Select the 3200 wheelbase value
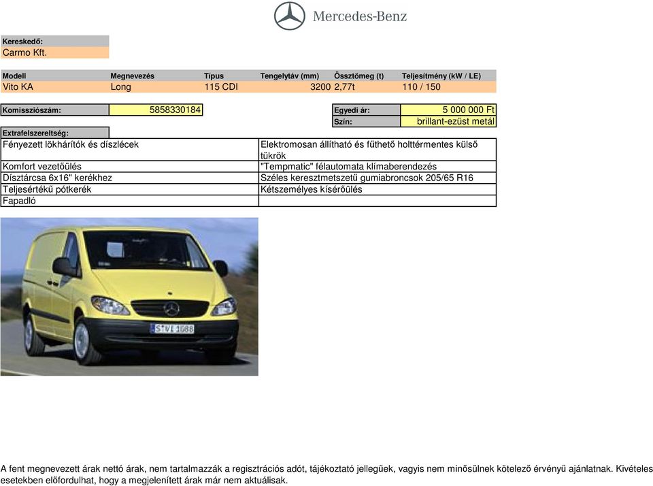Screen dimensions: 653x486 (320, 86)
